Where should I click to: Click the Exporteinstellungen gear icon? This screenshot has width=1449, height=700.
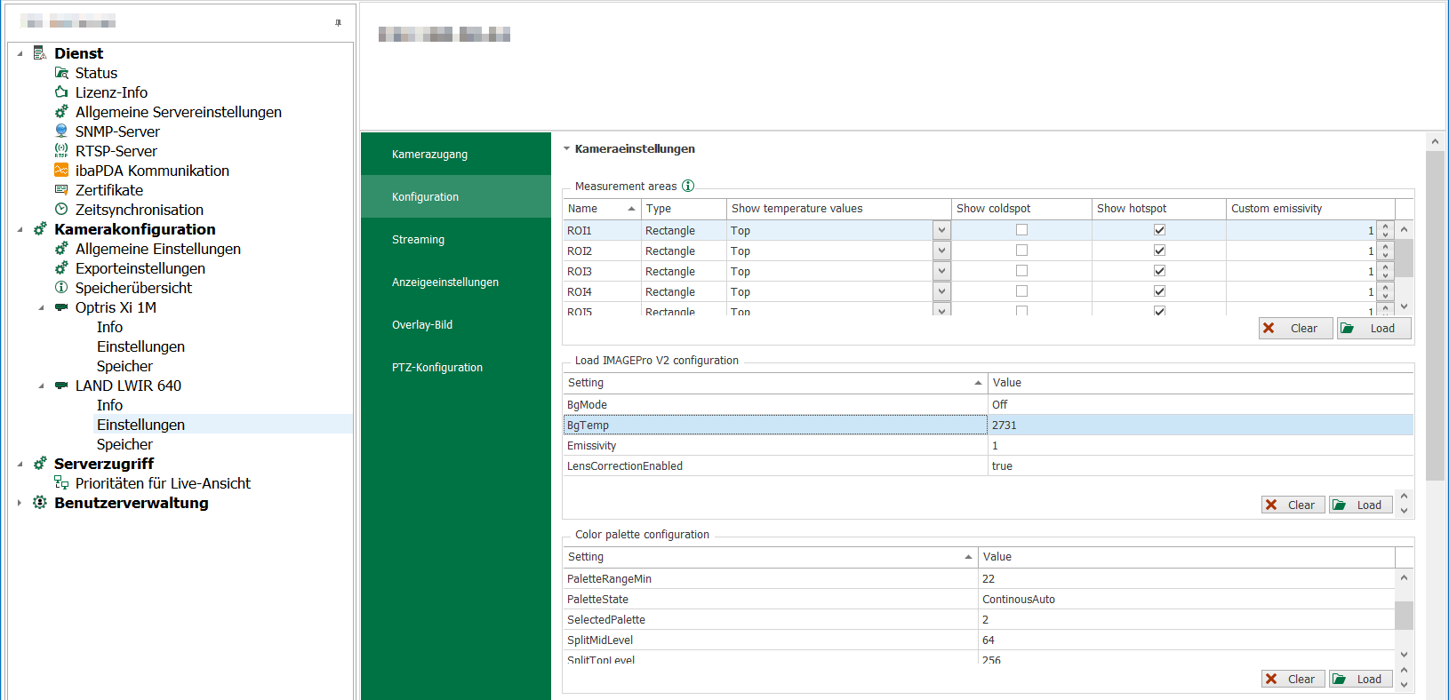pyautogui.click(x=61, y=268)
